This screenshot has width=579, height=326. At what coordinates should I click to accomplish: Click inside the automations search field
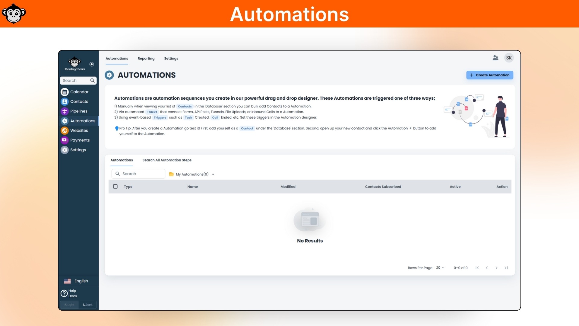(x=138, y=174)
